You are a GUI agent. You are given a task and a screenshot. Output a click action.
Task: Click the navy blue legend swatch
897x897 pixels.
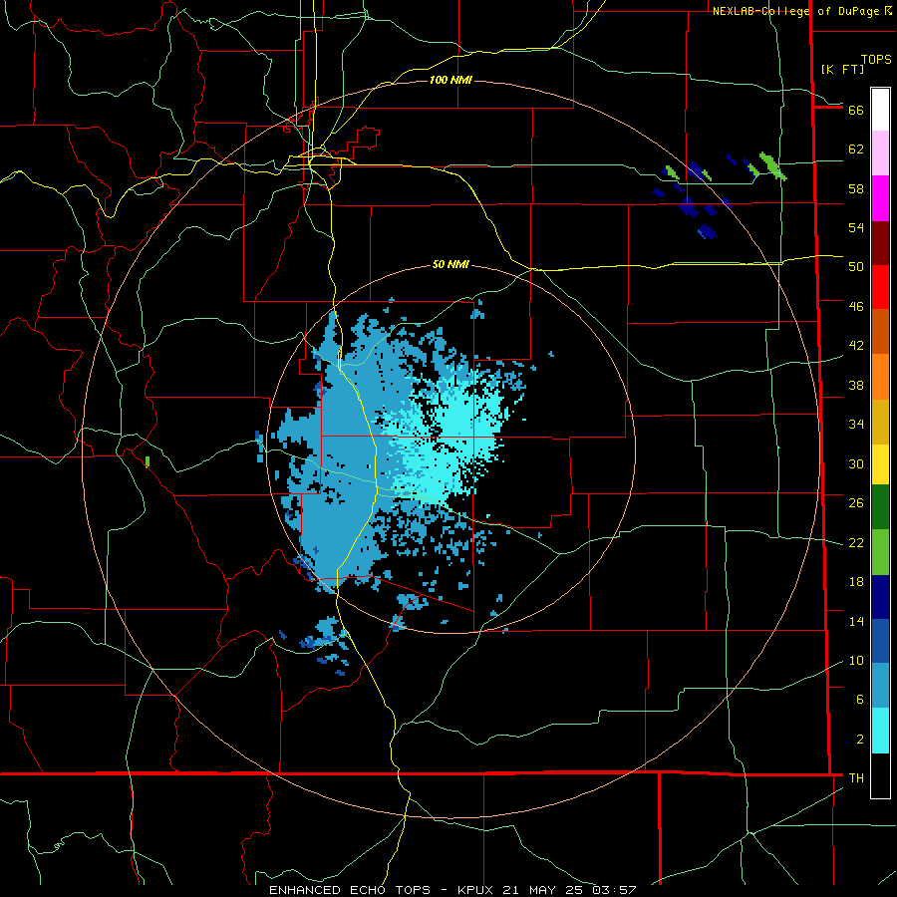click(880, 597)
